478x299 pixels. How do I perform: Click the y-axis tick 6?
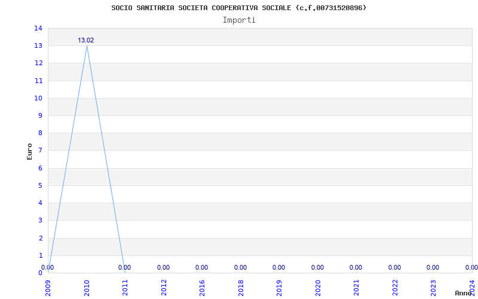(41, 168)
